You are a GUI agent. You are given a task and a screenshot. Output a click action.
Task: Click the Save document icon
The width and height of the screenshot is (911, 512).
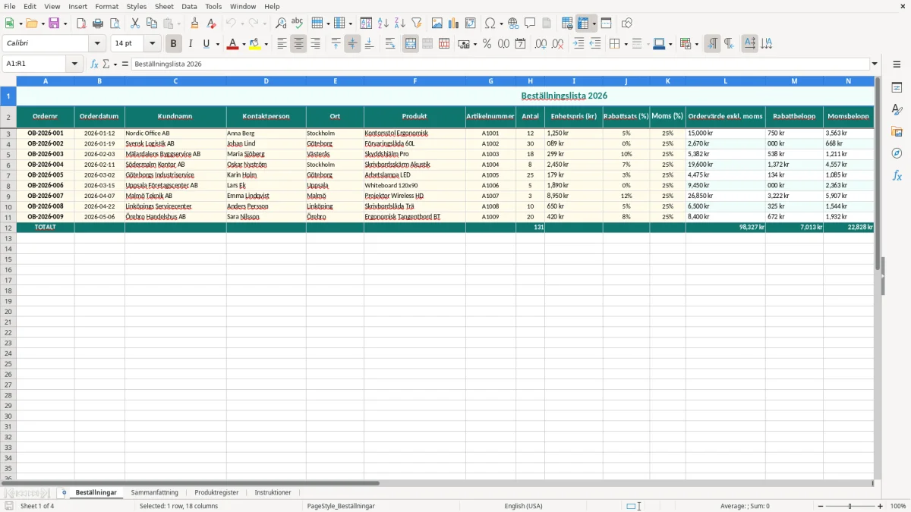point(54,24)
